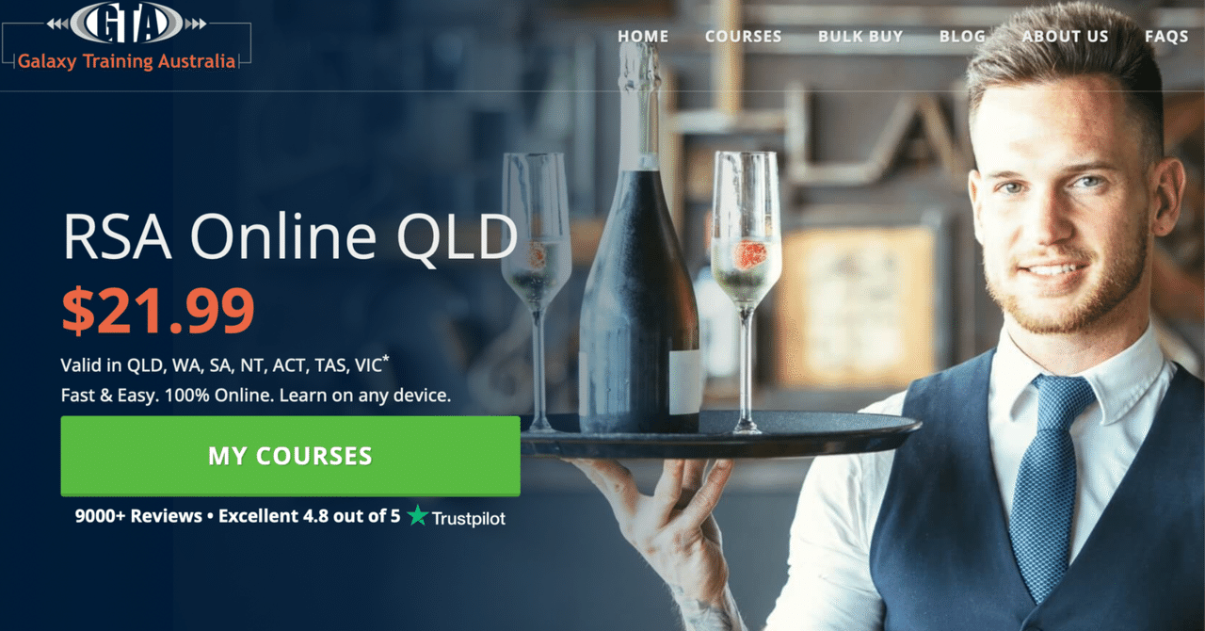Click the green MY COURSES button
1205x631 pixels.
click(290, 456)
